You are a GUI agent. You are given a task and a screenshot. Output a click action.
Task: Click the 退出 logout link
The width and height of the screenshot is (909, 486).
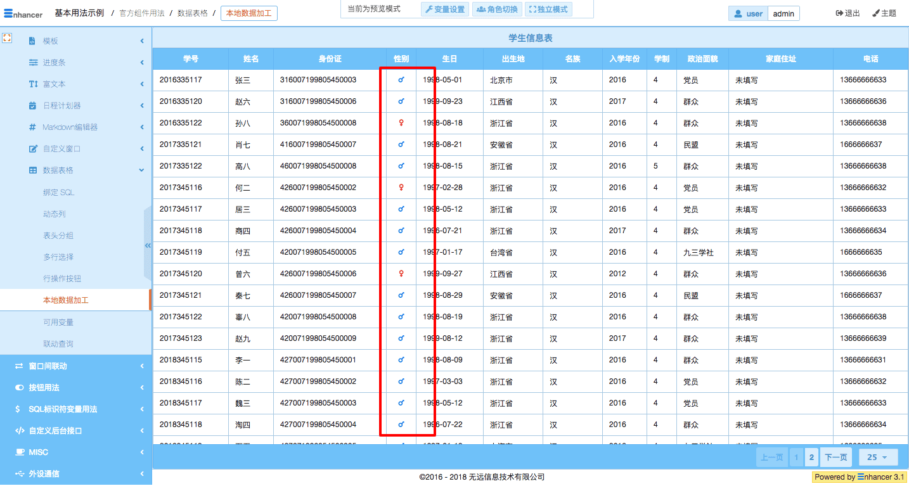[848, 13]
